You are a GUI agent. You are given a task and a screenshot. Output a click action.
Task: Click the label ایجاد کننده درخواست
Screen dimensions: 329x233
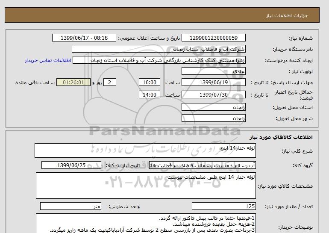[289, 60]
